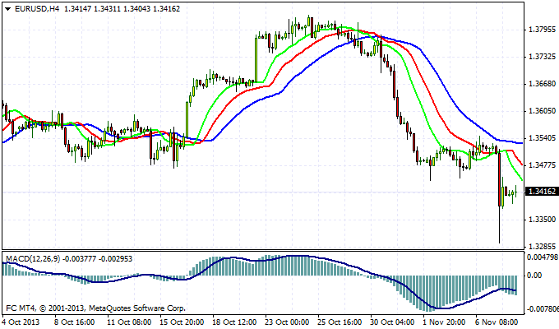Click the 0.004798 MACD scale value

tap(543, 257)
